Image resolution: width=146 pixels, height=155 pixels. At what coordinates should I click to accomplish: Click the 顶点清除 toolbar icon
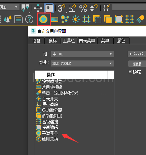coord(86,19)
